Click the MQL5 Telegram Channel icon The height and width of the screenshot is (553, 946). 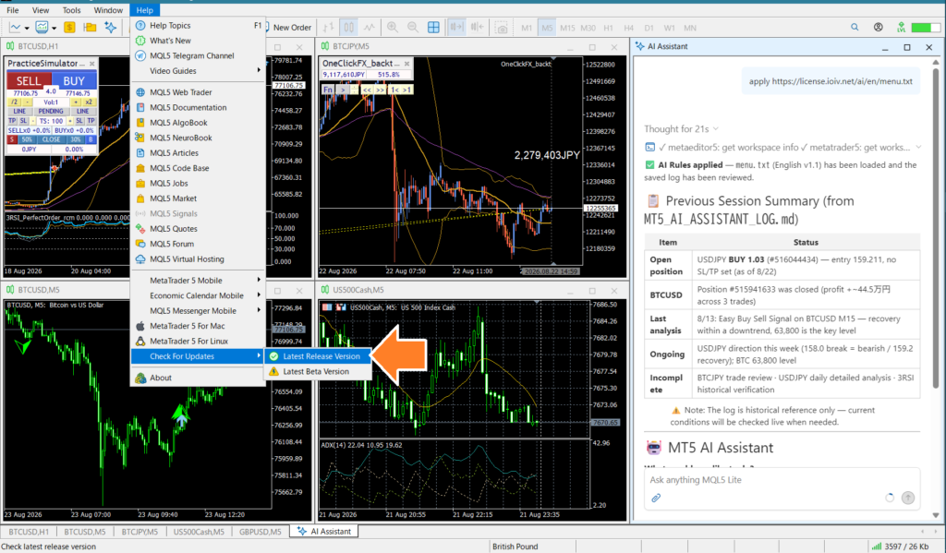click(140, 55)
